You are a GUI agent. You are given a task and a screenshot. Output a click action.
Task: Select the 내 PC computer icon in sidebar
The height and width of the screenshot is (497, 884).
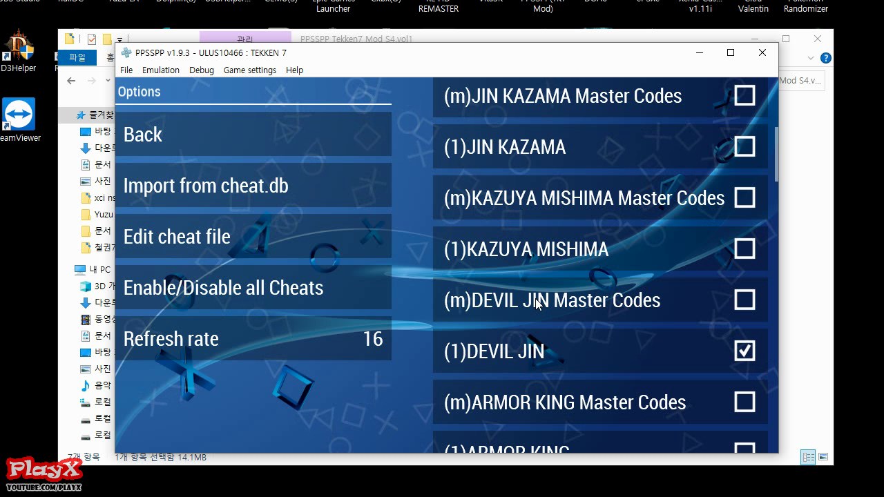[x=81, y=269]
